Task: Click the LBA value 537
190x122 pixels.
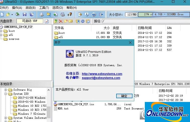Action: coord(169,50)
